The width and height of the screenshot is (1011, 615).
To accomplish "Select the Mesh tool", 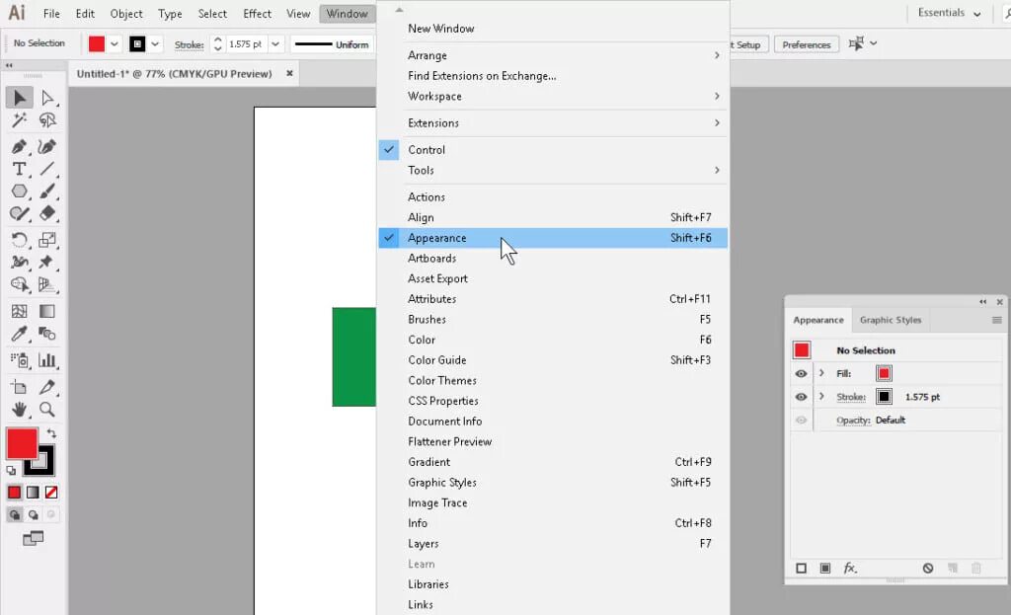I will [20, 311].
